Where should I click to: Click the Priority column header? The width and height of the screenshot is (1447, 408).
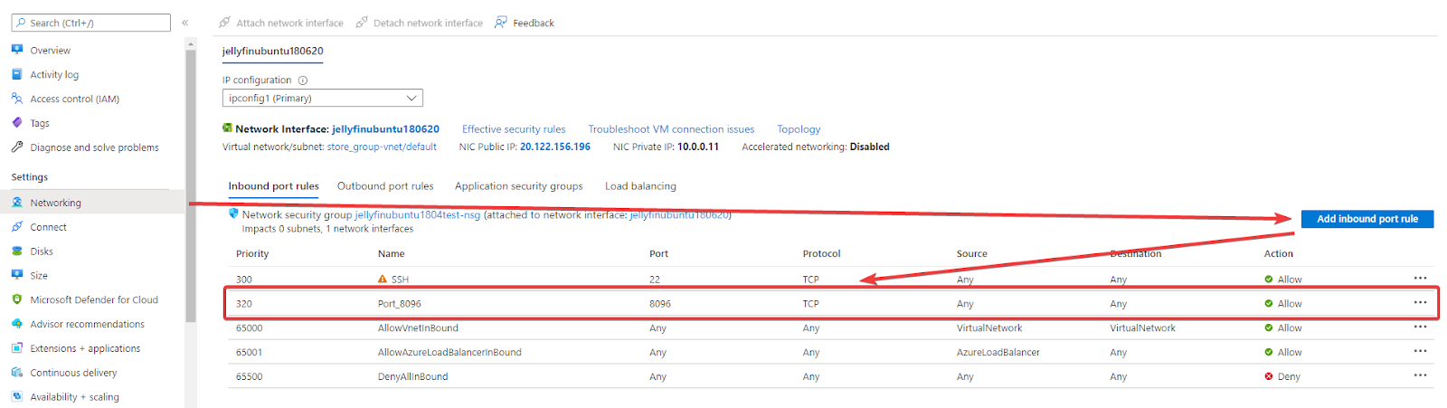(252, 254)
